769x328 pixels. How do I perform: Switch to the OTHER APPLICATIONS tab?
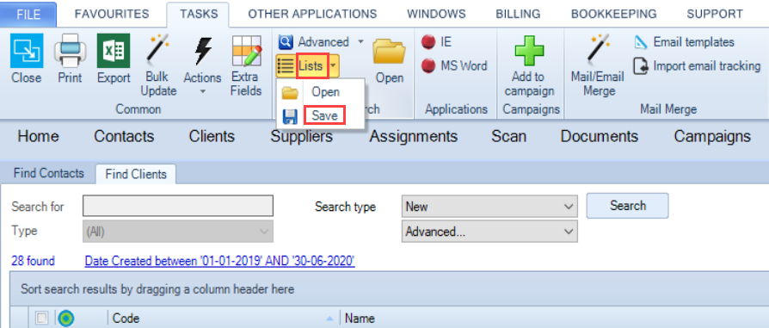pyautogui.click(x=312, y=15)
